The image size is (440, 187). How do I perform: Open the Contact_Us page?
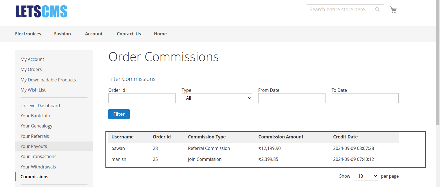(x=129, y=34)
